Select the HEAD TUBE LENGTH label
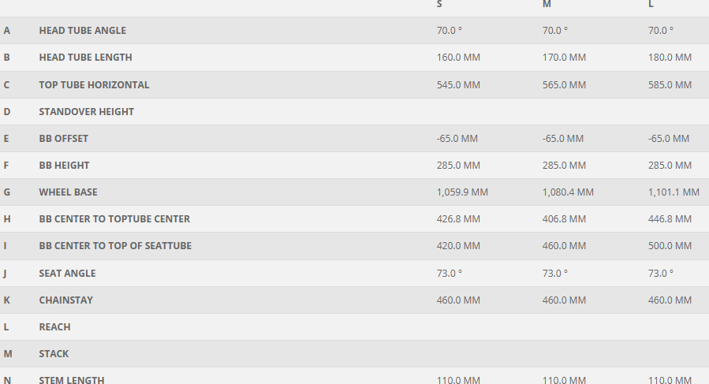Viewport: 709px width, 384px height. point(85,58)
